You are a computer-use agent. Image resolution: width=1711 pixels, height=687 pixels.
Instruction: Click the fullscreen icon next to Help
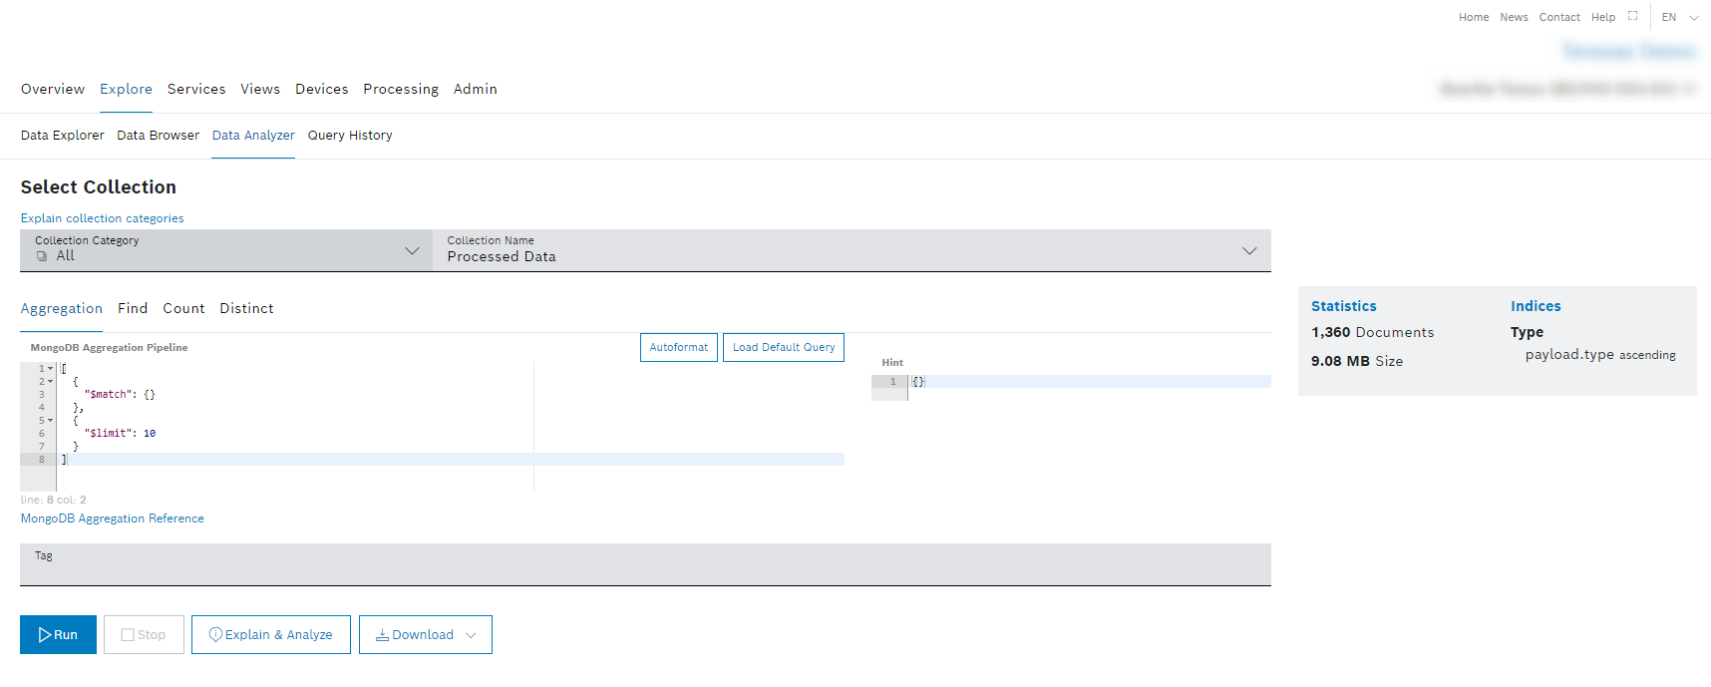(1632, 16)
